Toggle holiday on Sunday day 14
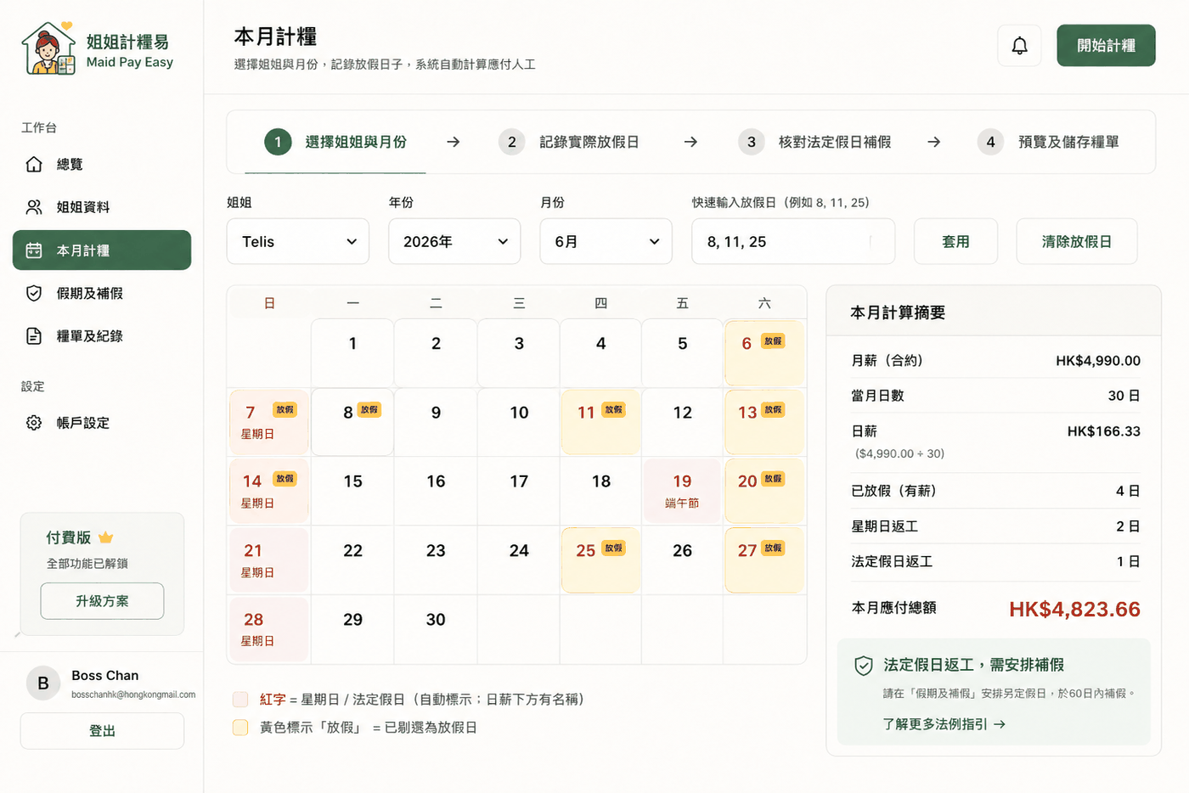The height and width of the screenshot is (793, 1189). [x=268, y=491]
